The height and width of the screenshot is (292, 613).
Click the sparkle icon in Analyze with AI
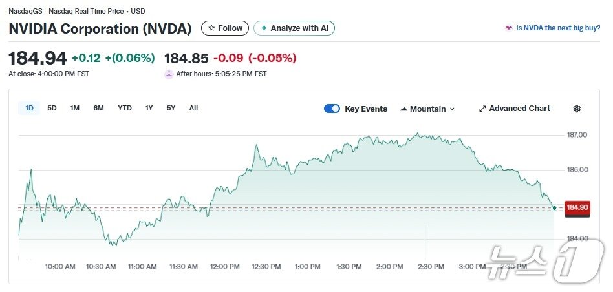point(264,28)
